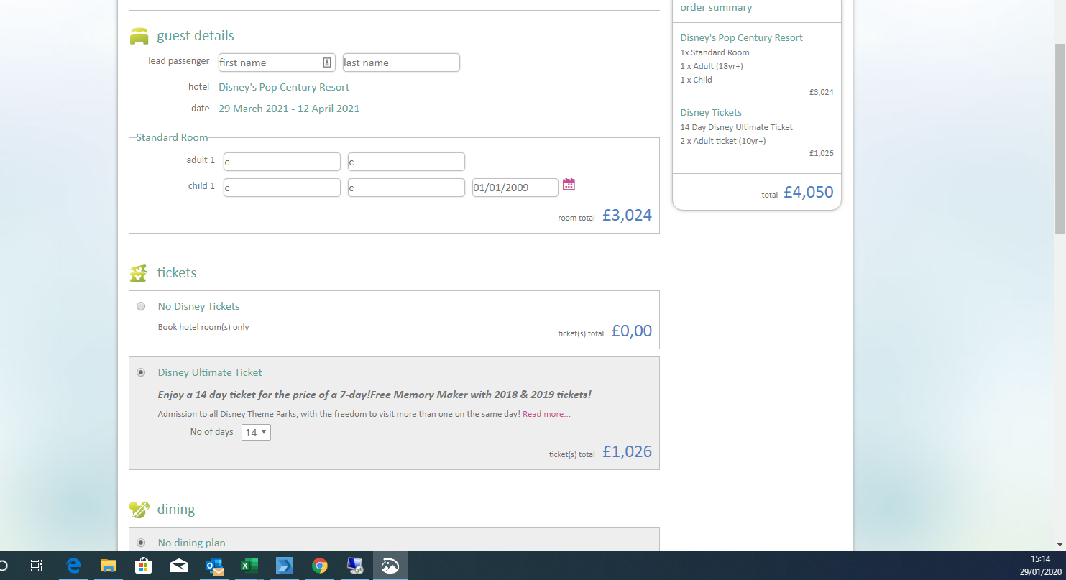This screenshot has height=580, width=1066.
Task: Click the No dining plan label
Action: point(192,543)
